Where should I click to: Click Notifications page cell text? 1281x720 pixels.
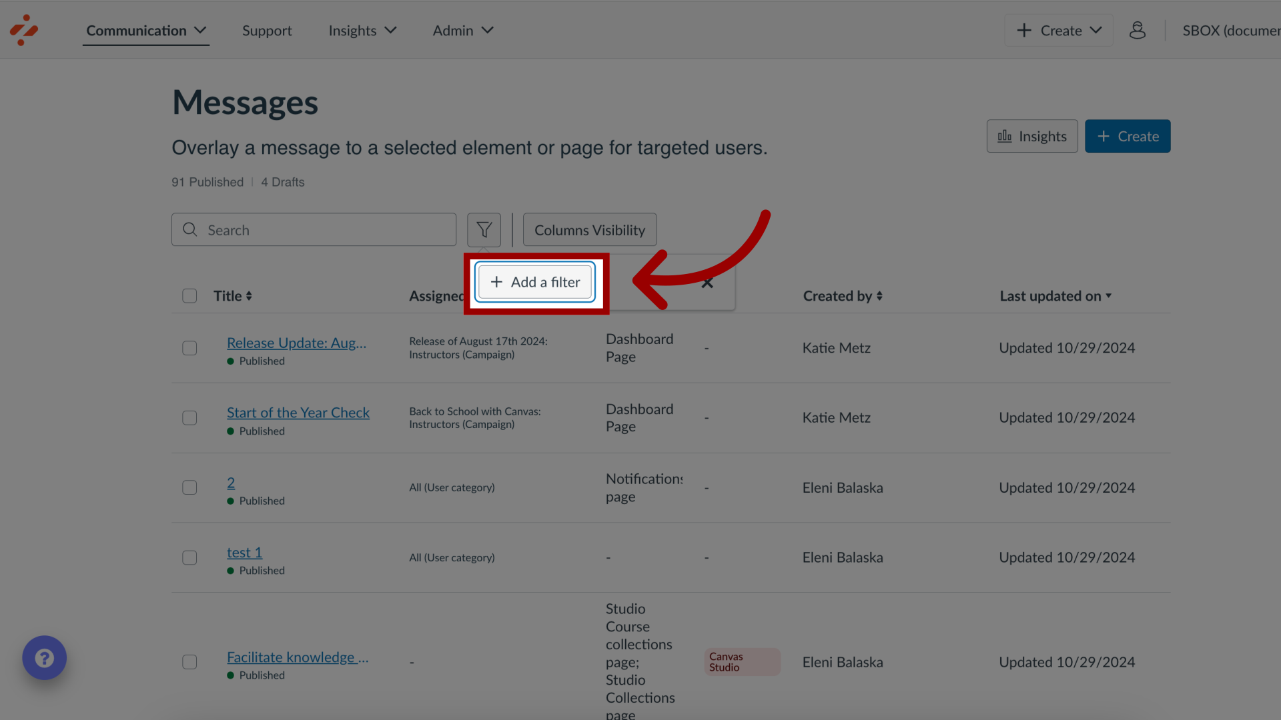point(644,487)
